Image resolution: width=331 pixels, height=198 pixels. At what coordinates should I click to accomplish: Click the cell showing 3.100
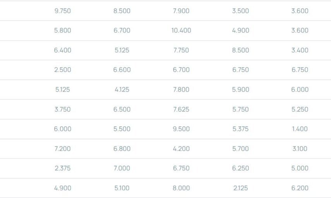pos(300,149)
